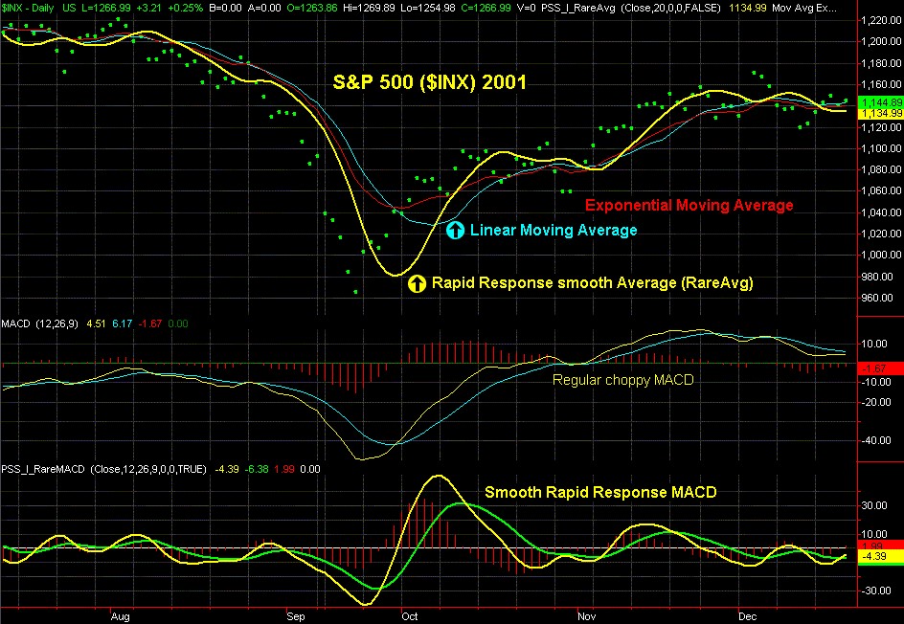Click the ask value "A=0.00"
Screen dimensions: 904x624
click(264, 8)
